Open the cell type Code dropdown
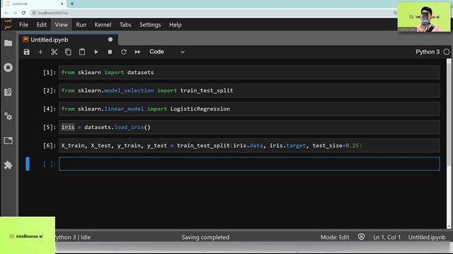This screenshot has height=254, width=453. (167, 52)
